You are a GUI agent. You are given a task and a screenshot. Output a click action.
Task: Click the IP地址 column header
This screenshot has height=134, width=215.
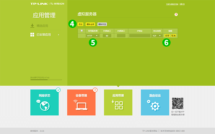[140, 31]
